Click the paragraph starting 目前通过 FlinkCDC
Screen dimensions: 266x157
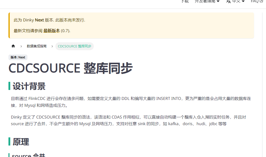(x=131, y=102)
